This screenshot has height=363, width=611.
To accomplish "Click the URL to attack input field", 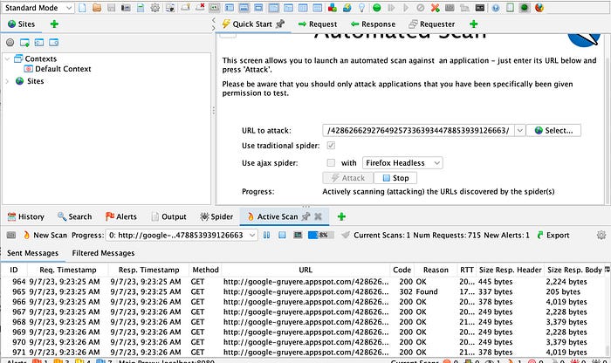I will 418,131.
